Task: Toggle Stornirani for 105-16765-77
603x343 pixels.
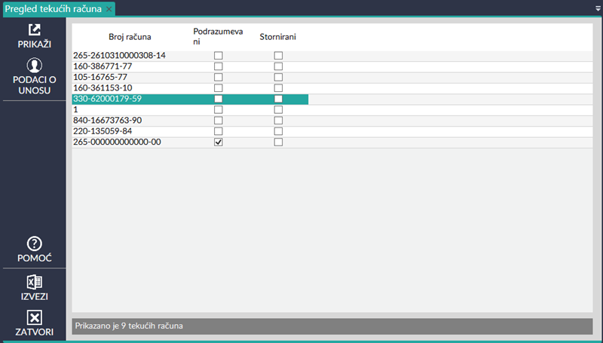Action: [x=278, y=78]
